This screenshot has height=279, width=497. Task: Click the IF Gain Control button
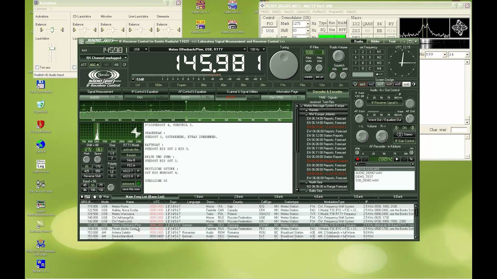(x=404, y=141)
